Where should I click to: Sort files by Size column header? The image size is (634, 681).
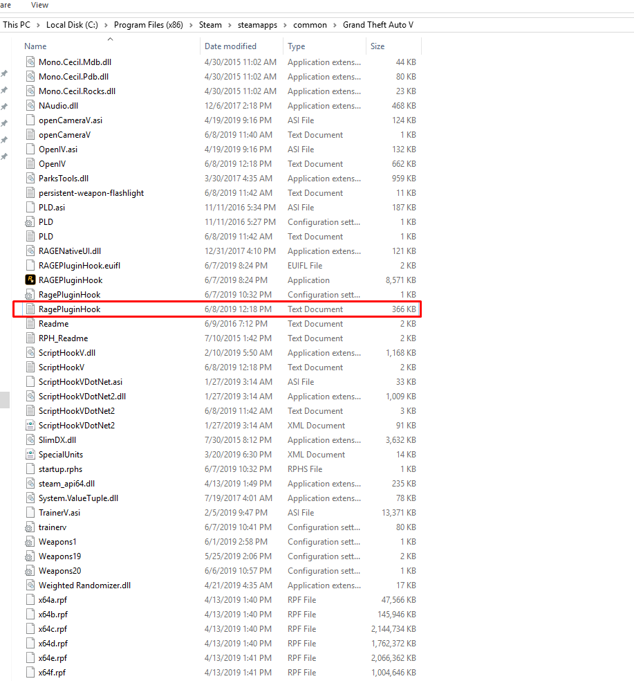point(377,46)
